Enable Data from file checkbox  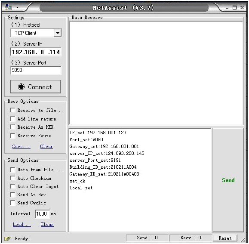coord(12,170)
